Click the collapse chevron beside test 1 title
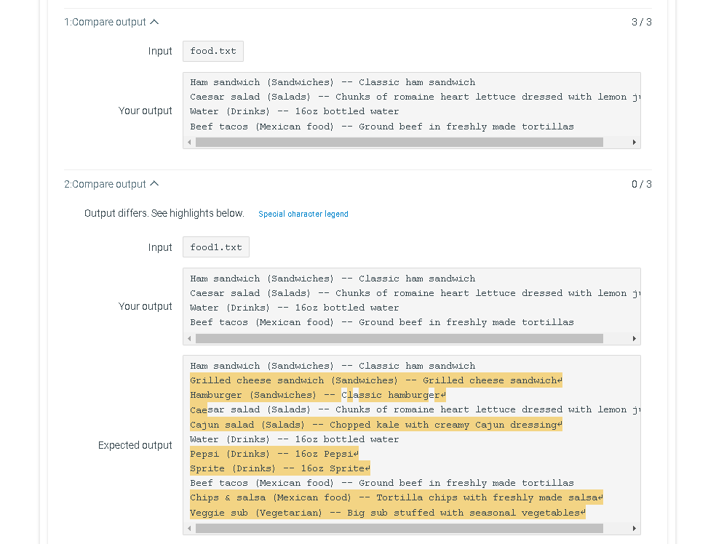This screenshot has width=716, height=544. click(153, 22)
